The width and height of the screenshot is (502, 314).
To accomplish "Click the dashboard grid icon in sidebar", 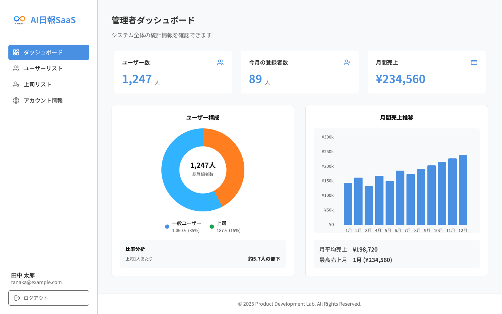I will pyautogui.click(x=16, y=52).
